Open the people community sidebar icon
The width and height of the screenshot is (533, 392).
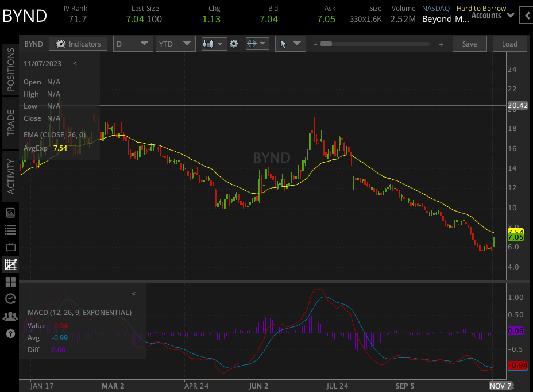pyautogui.click(x=10, y=317)
